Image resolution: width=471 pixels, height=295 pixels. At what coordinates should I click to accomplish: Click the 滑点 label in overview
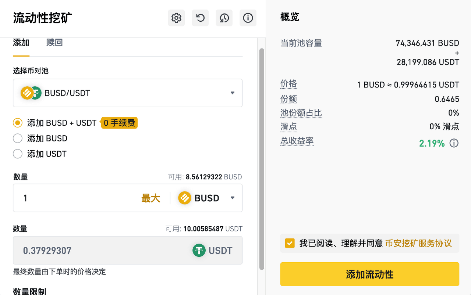click(288, 127)
